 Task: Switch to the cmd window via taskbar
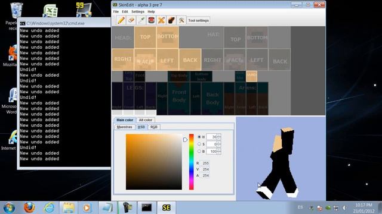click(x=147, y=207)
